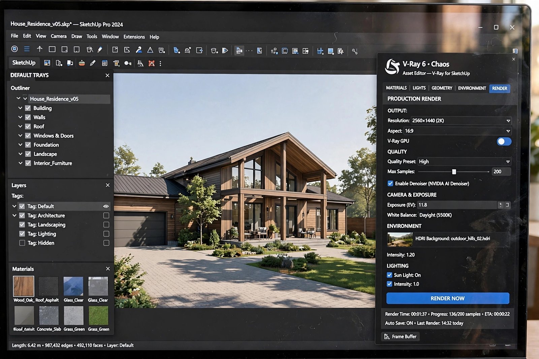Click the blue three-lines icon in the top toolbar

tap(27, 49)
